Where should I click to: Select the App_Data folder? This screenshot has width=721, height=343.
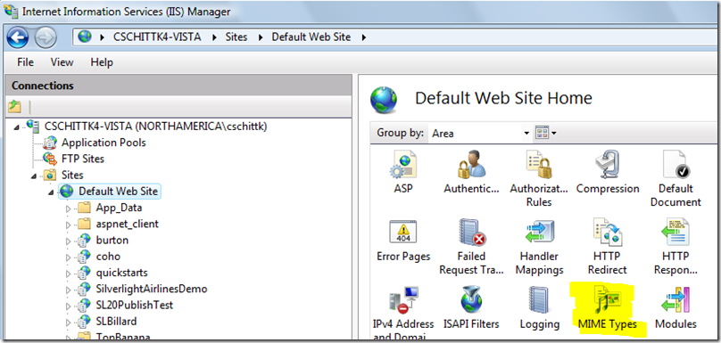[x=119, y=208]
